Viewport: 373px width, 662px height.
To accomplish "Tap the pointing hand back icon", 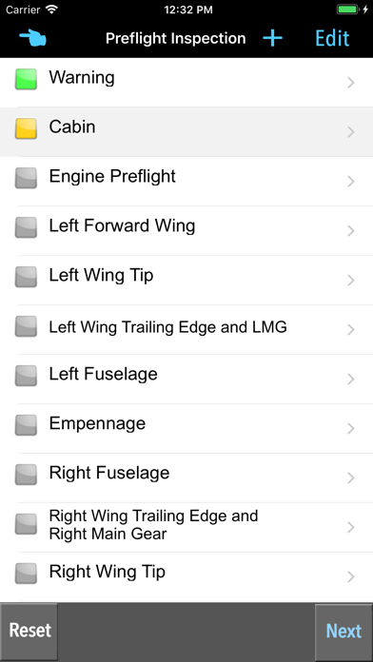I will tap(32, 38).
